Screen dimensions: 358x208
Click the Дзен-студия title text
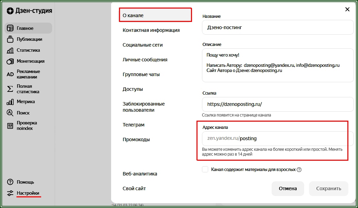click(34, 11)
